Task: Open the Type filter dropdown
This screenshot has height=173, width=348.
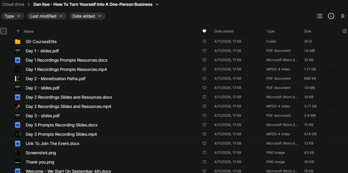Action: 13,16
